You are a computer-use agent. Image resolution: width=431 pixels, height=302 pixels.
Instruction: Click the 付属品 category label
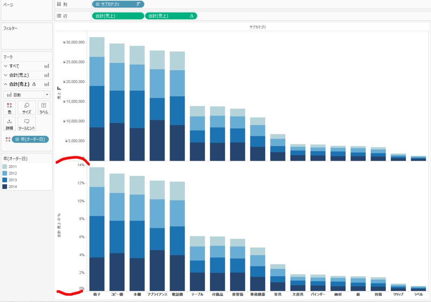[x=218, y=294]
